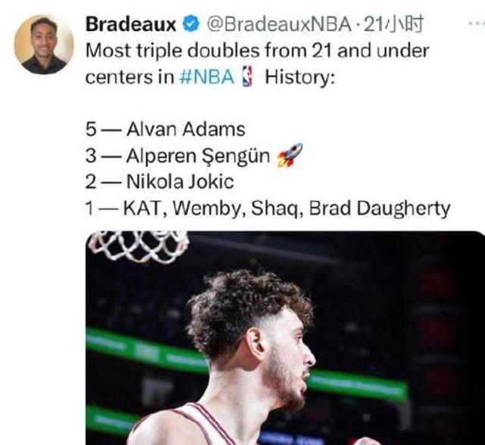485x445 pixels.
Task: Click the "Most triple doubles" opening line
Action: click(258, 51)
